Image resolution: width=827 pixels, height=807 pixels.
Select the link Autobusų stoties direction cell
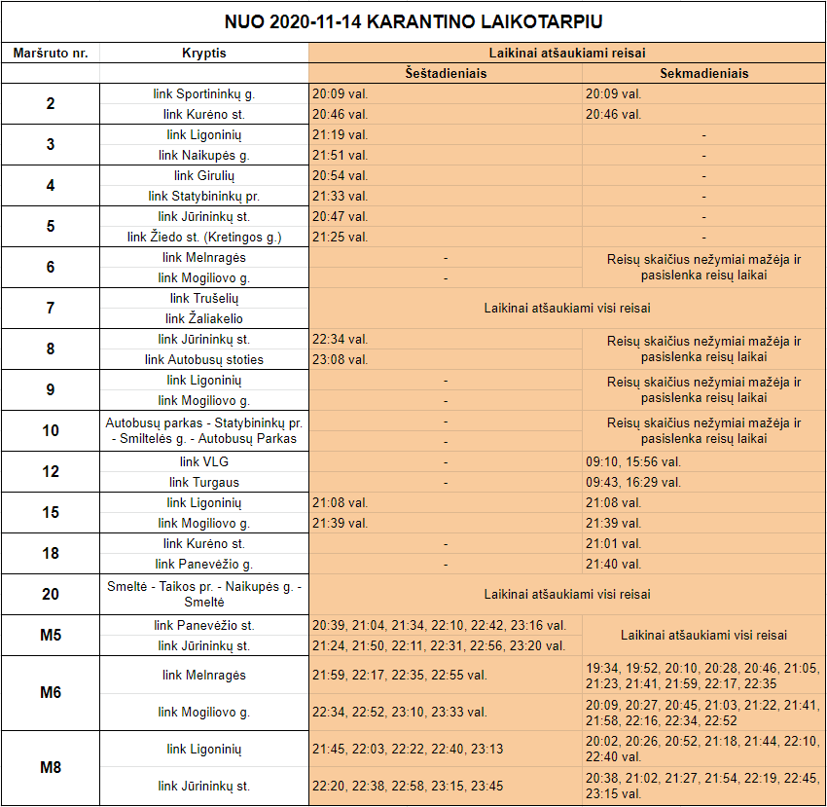coord(204,359)
